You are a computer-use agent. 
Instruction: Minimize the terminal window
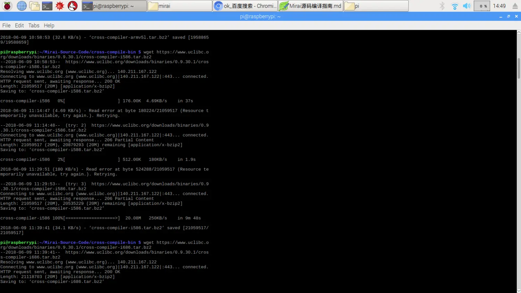pos(501,16)
